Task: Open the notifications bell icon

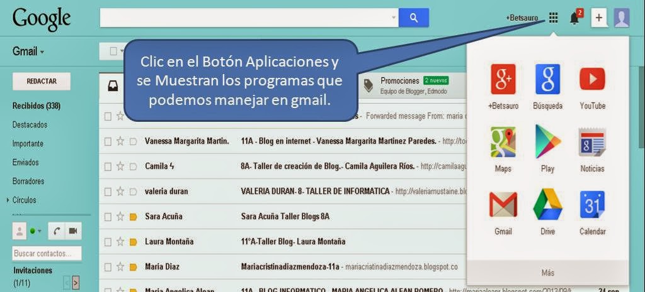Action: point(574,18)
